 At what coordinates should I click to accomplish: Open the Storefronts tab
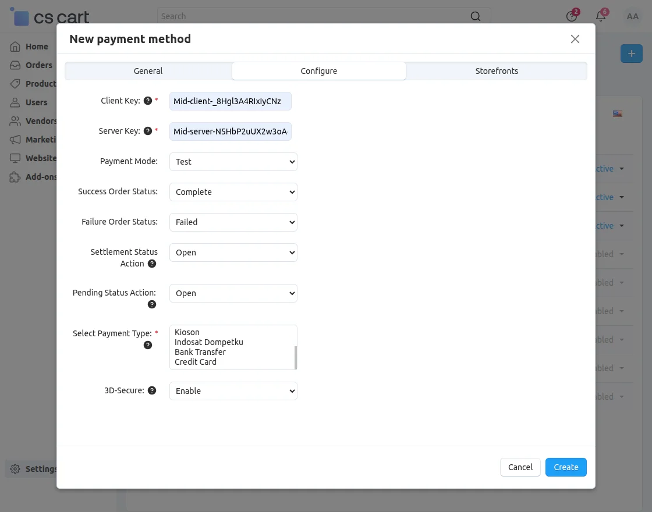coord(497,70)
